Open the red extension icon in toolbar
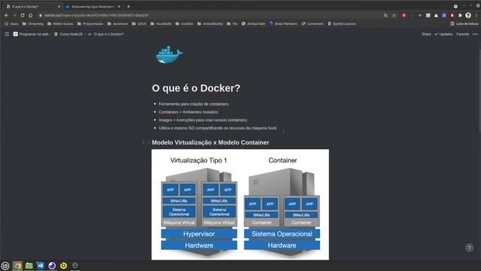481x271 pixels. (404, 15)
